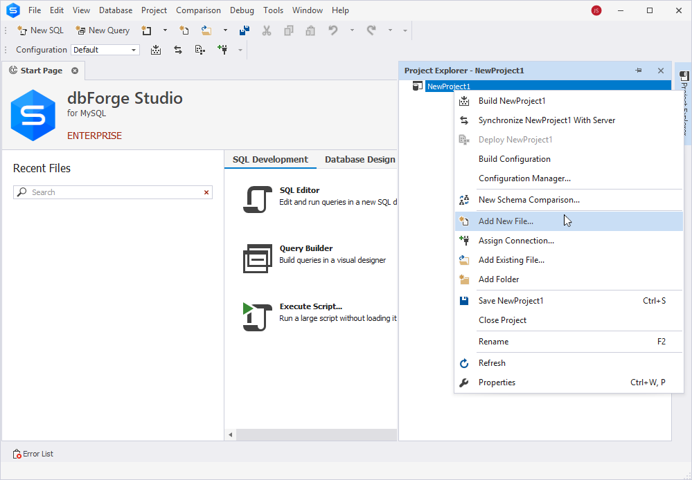
Task: Click the New File toolbar icon
Action: pos(184,30)
